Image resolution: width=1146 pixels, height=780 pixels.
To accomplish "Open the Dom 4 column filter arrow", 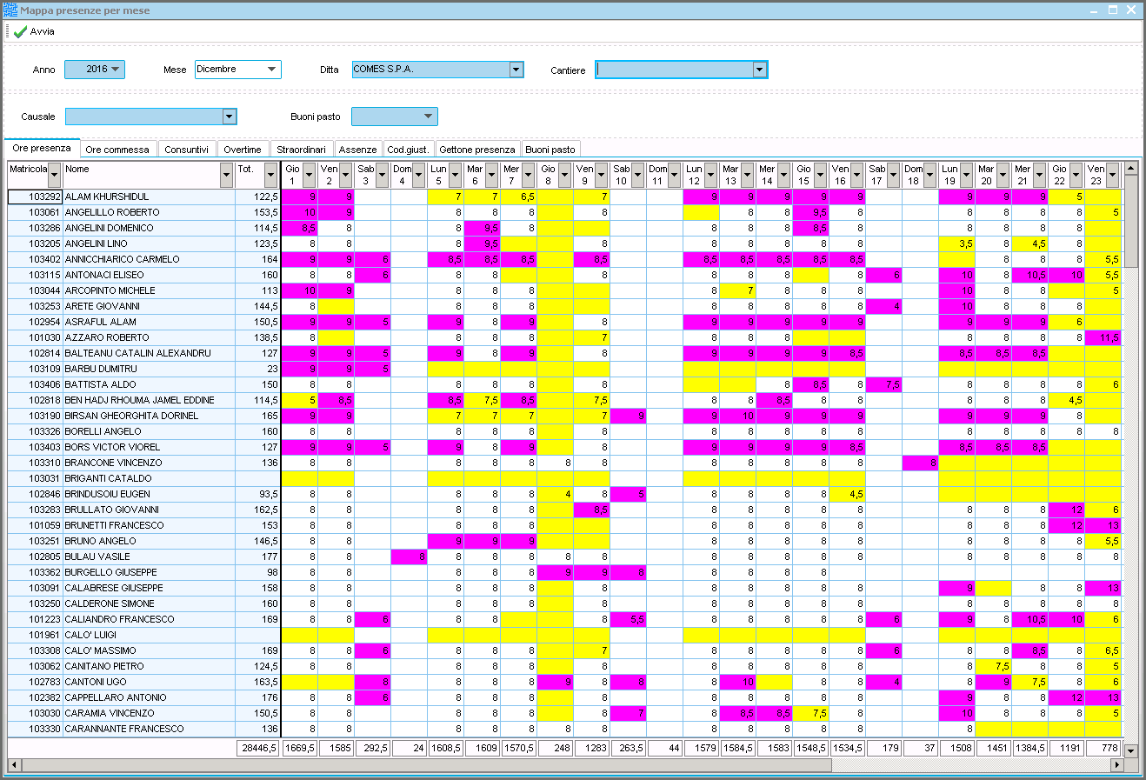I will [x=418, y=175].
